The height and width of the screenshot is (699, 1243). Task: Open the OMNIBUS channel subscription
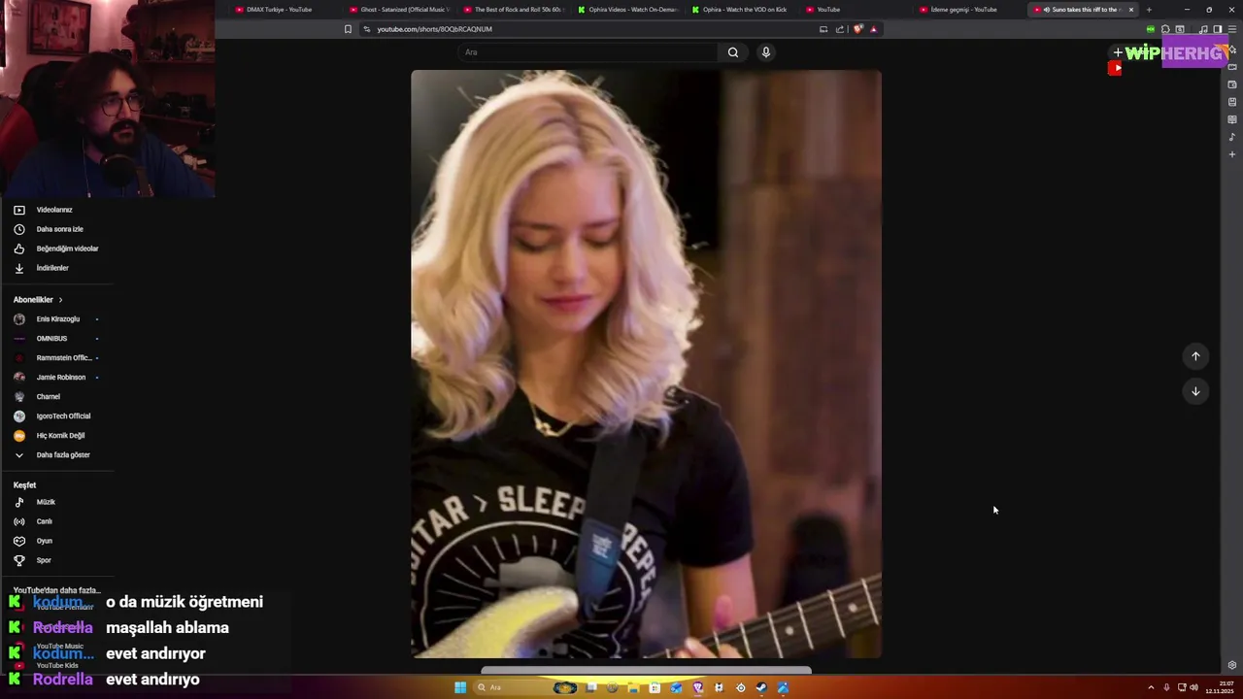[x=51, y=339]
